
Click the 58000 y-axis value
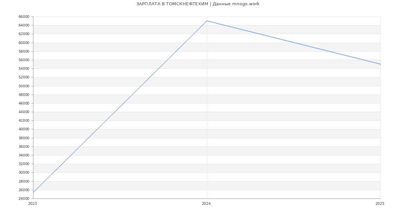point(24,51)
